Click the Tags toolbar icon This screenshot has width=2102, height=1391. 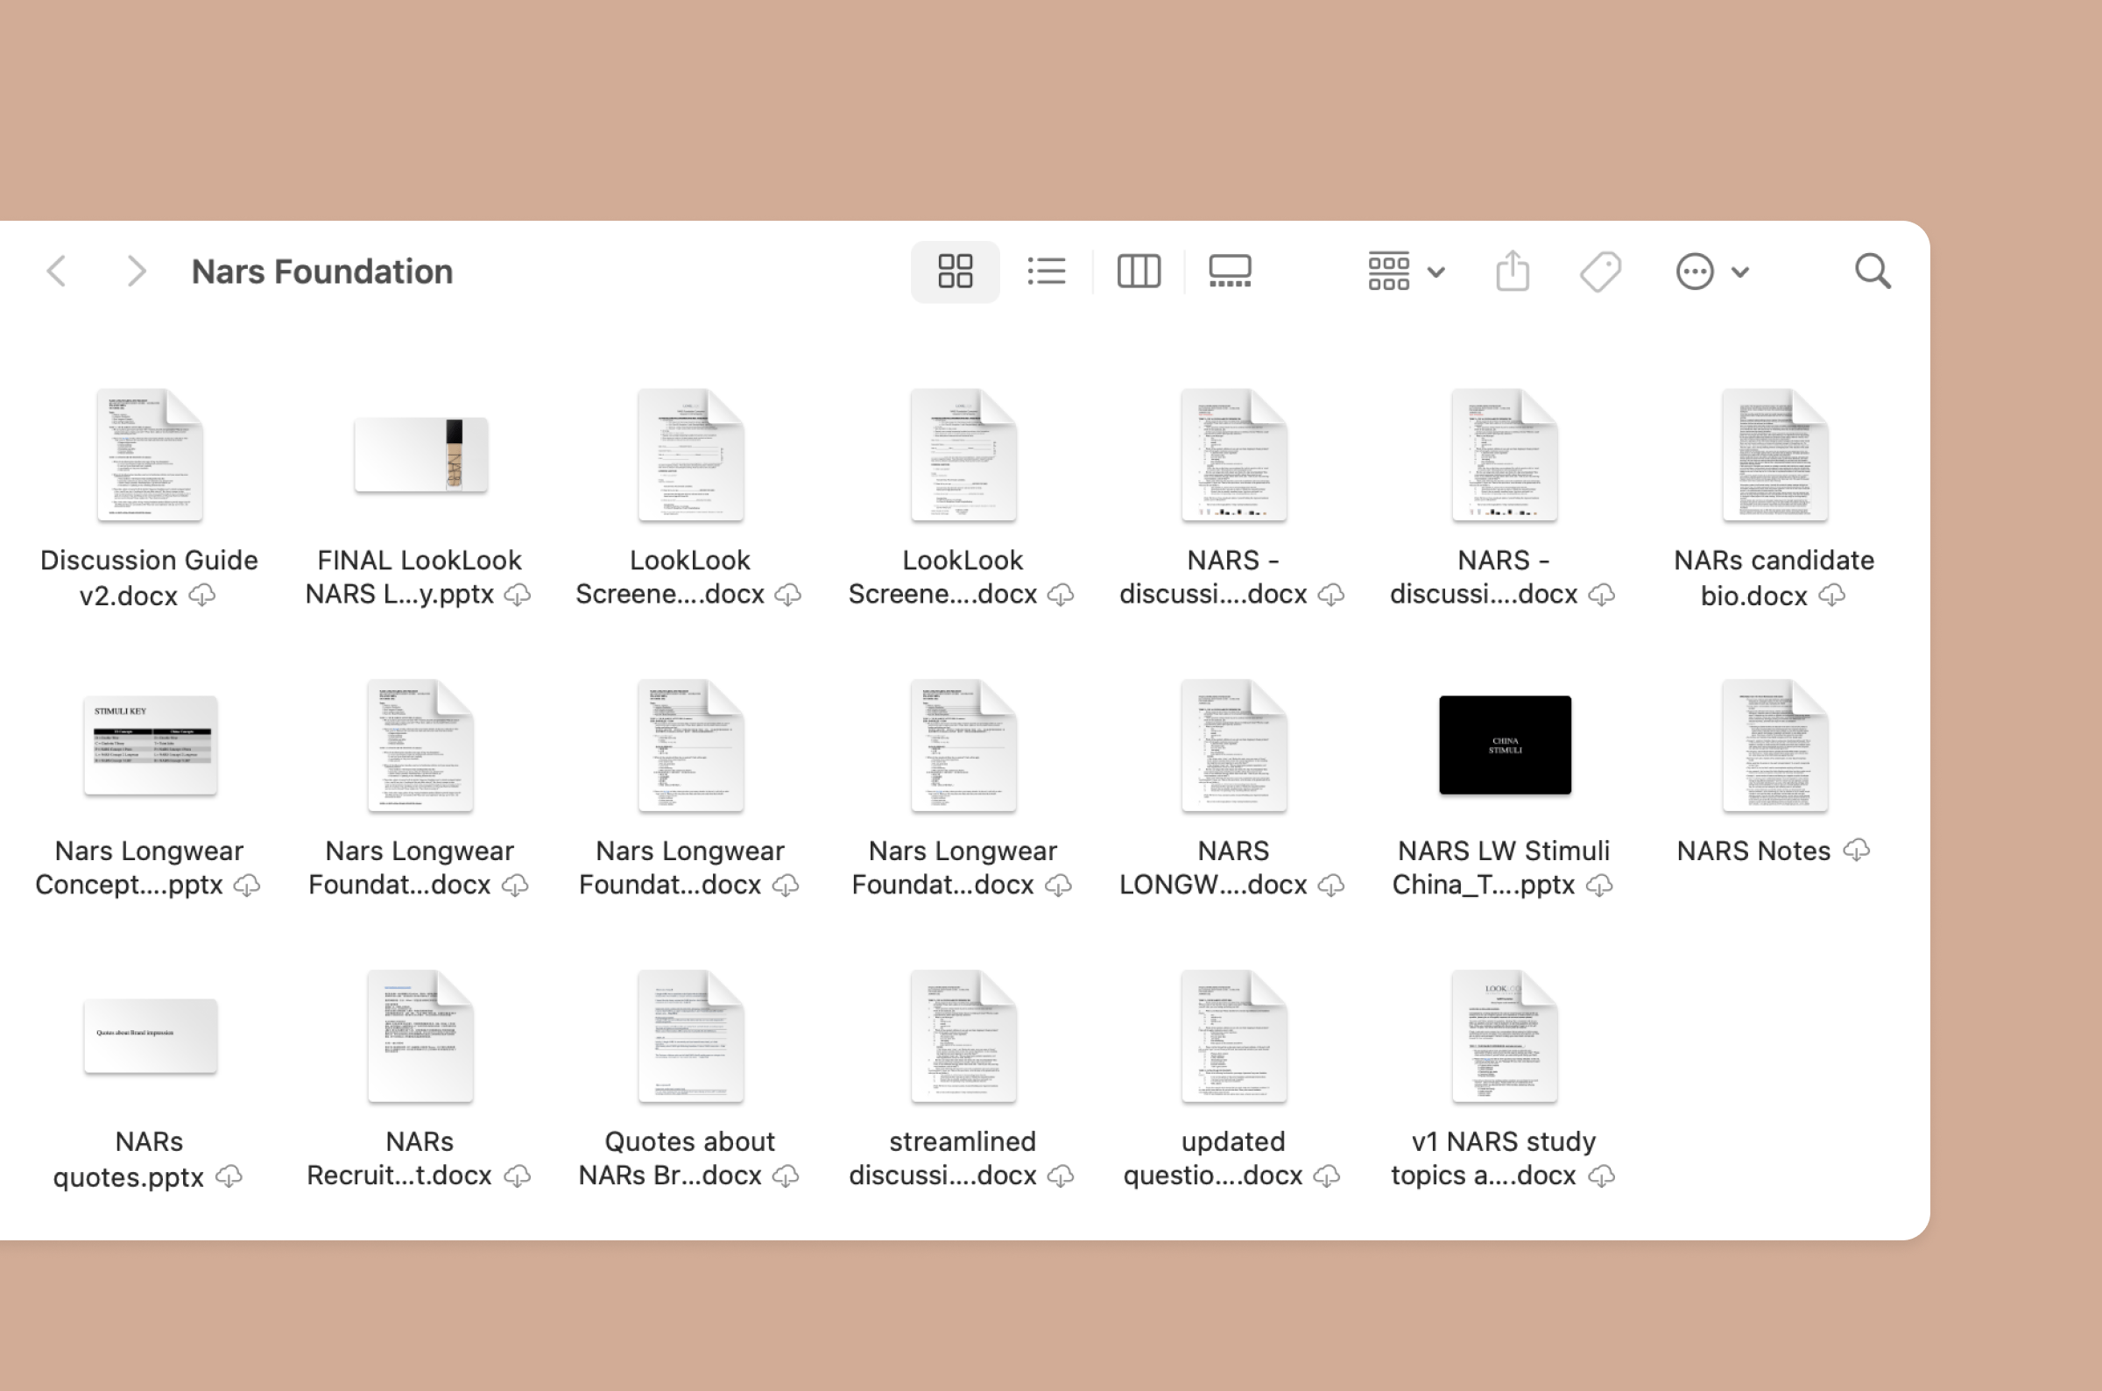tap(1600, 272)
